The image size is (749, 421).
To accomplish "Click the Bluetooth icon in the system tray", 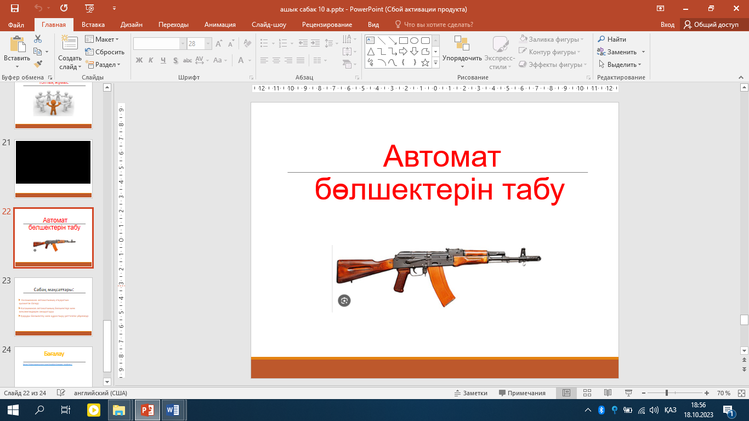I will (601, 409).
